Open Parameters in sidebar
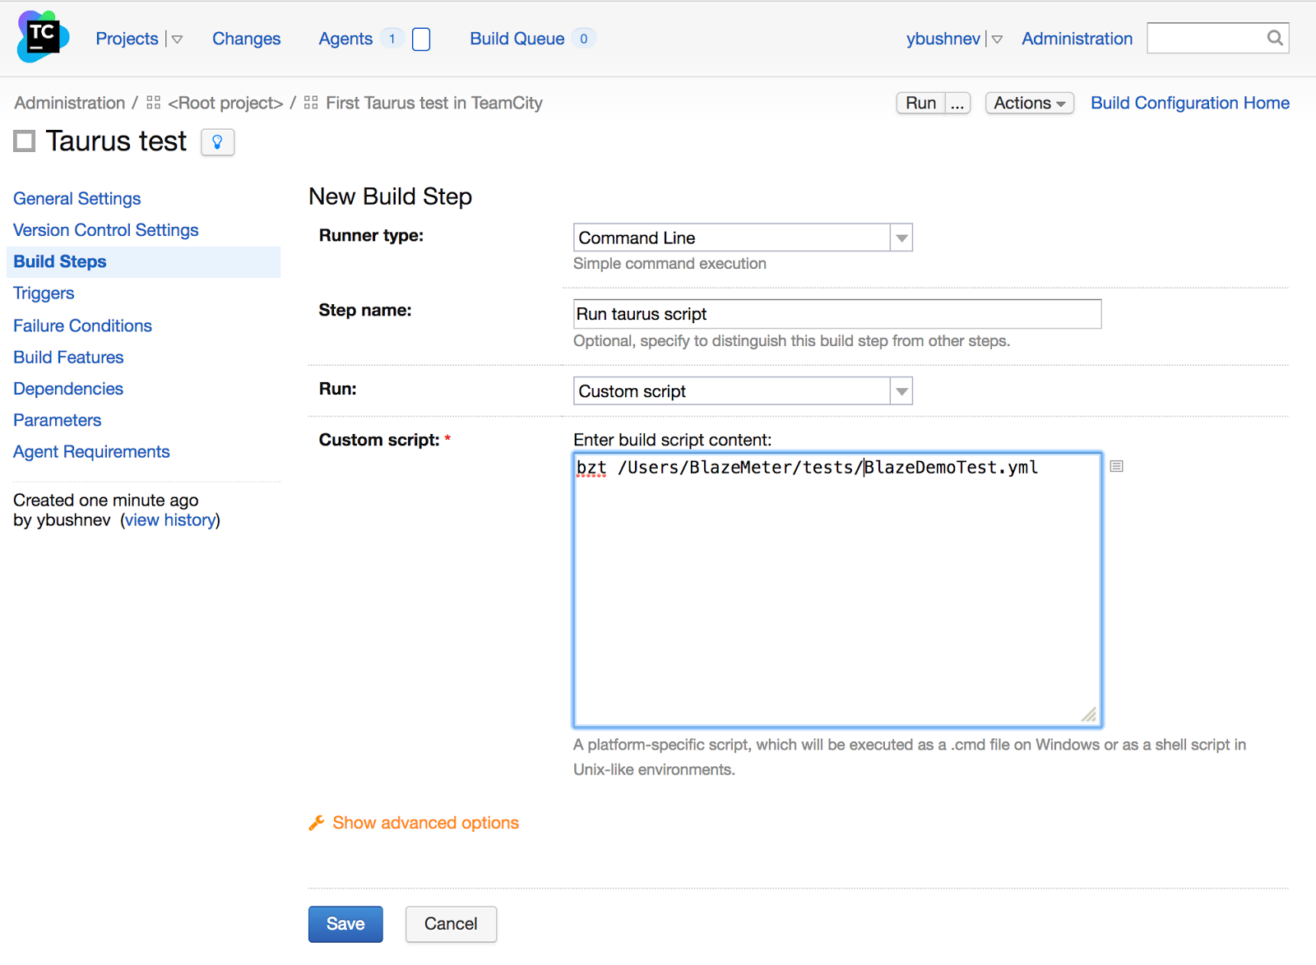The width and height of the screenshot is (1316, 965). 58,420
